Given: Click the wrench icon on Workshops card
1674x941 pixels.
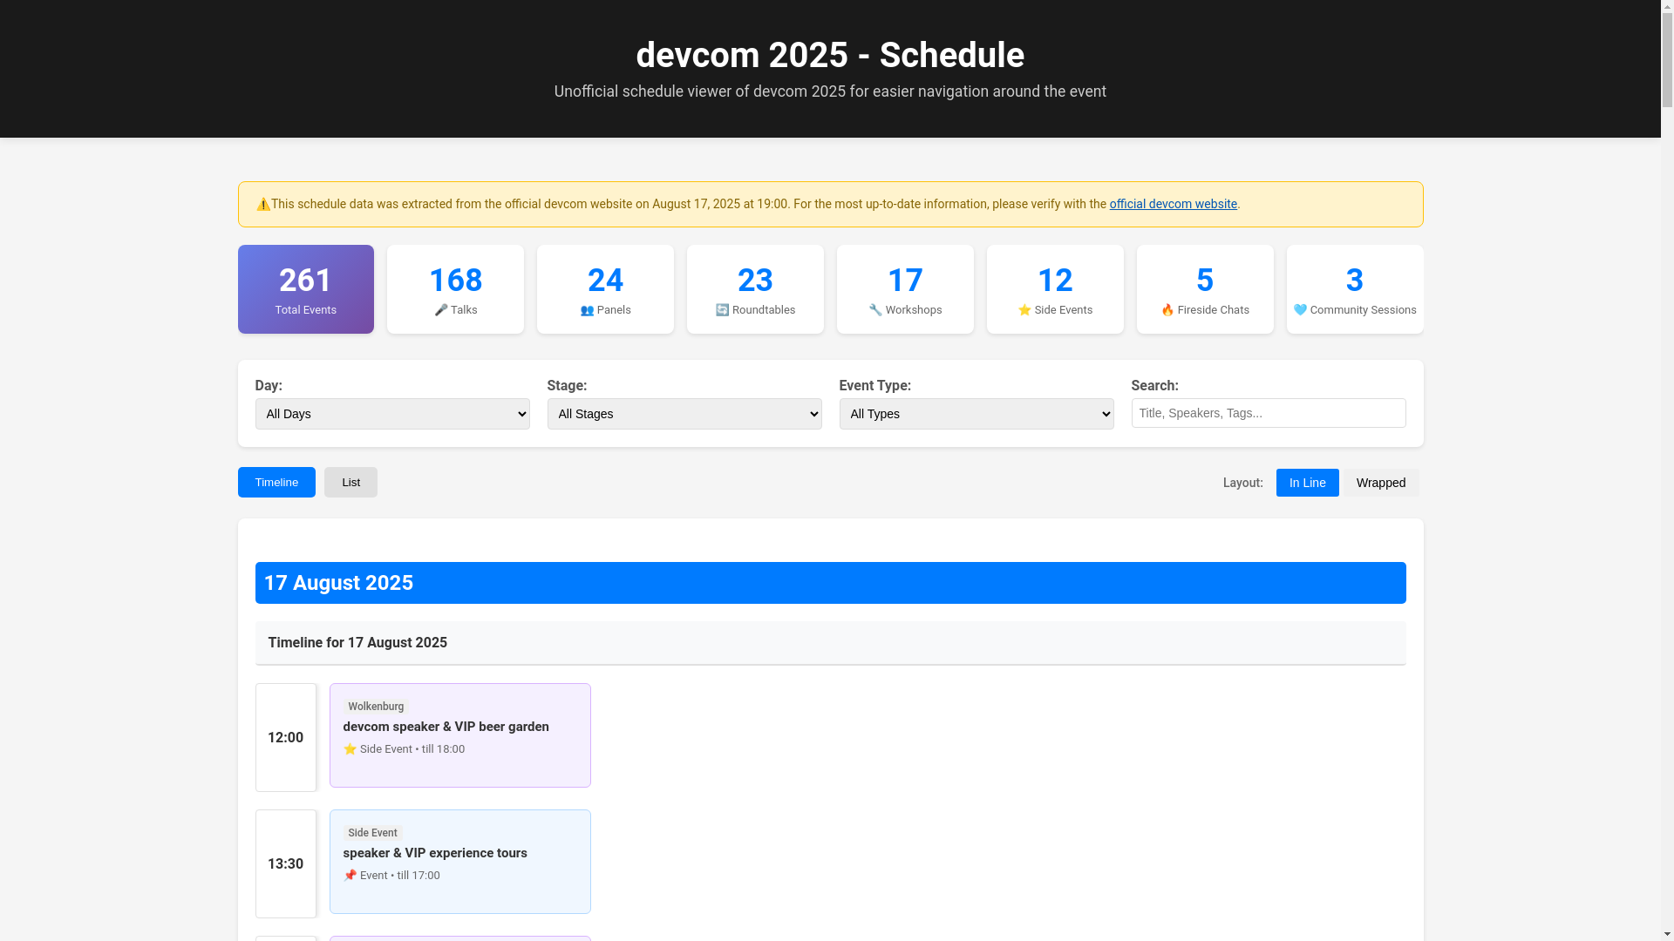Looking at the screenshot, I should (x=875, y=310).
